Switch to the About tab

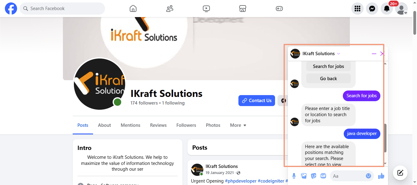[x=104, y=125]
